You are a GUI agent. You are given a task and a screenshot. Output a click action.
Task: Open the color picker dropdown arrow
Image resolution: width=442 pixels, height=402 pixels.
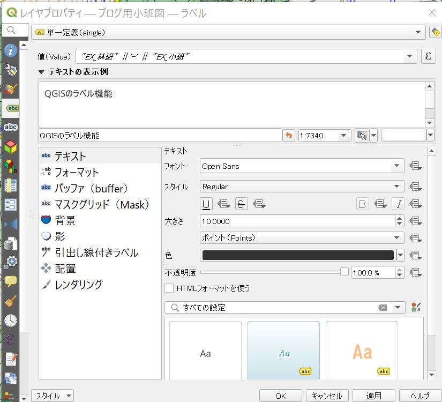click(x=401, y=255)
